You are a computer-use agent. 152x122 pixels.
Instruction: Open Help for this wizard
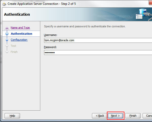[12, 116]
